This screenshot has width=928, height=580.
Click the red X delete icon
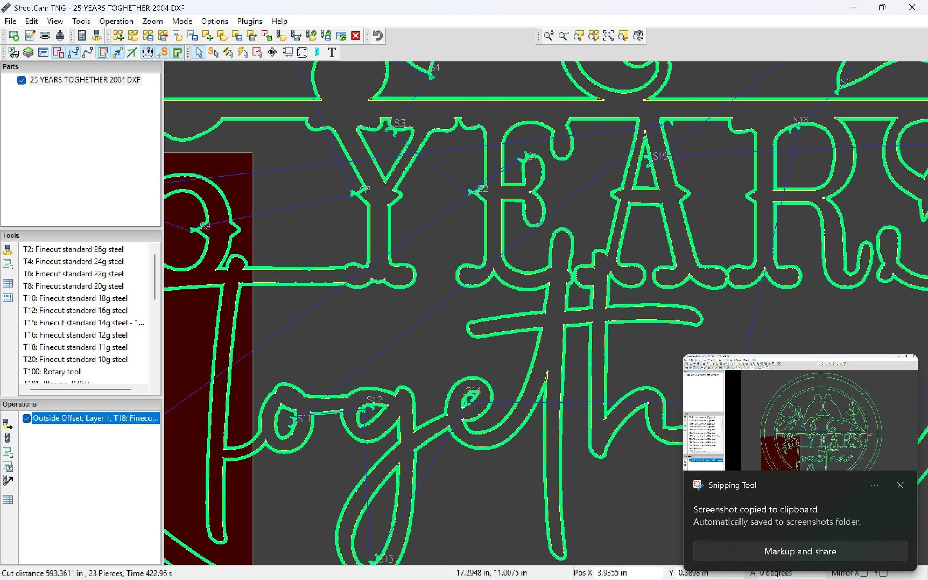(x=356, y=36)
